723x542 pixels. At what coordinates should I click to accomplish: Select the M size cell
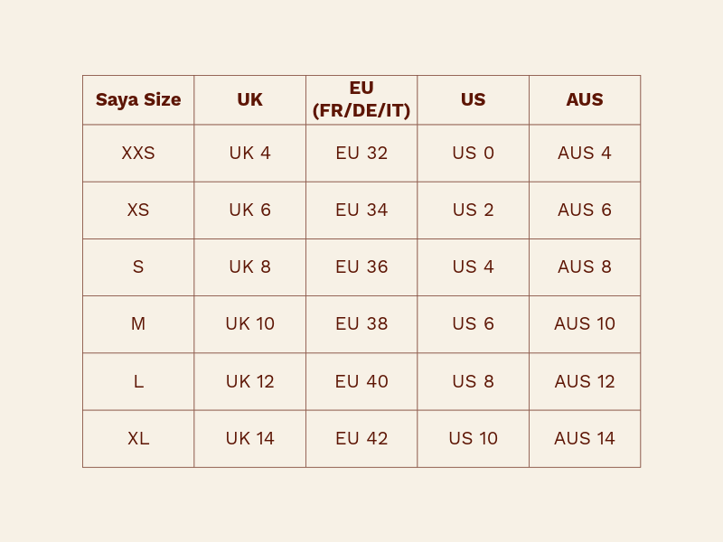point(138,323)
